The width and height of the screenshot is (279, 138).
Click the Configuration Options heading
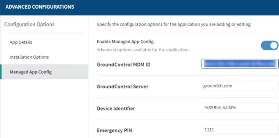pos(29,24)
